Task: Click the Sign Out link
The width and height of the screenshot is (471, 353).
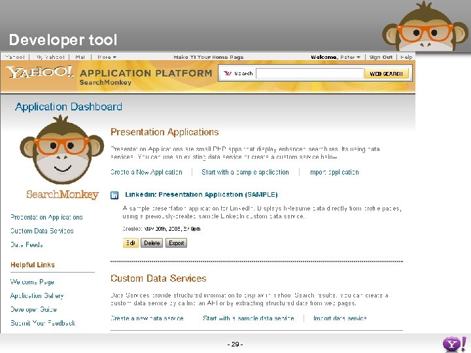Action: click(381, 57)
